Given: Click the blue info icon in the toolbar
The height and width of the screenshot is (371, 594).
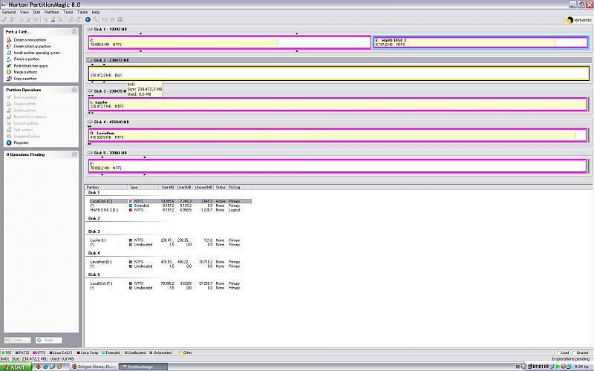Looking at the screenshot, I should [x=88, y=19].
